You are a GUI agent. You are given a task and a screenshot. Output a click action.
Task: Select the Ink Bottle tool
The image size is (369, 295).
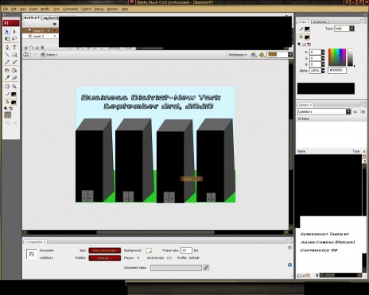[7, 70]
